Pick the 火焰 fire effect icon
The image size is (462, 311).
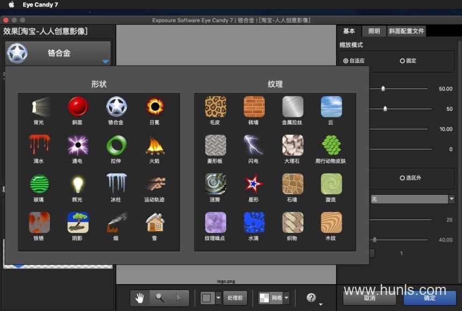(x=155, y=145)
